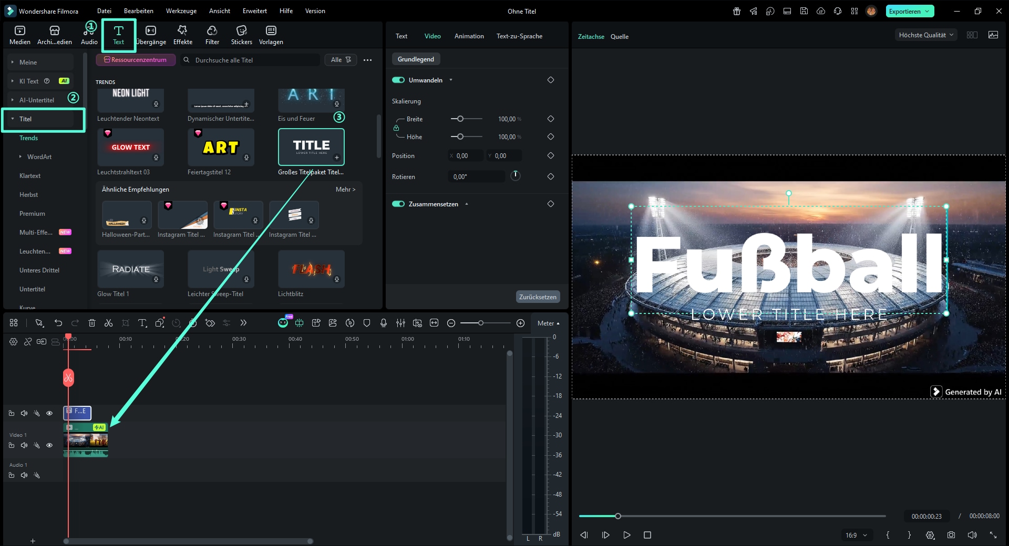The width and height of the screenshot is (1009, 546).
Task: Adjust the Höhe scale slider
Action: tap(466, 136)
